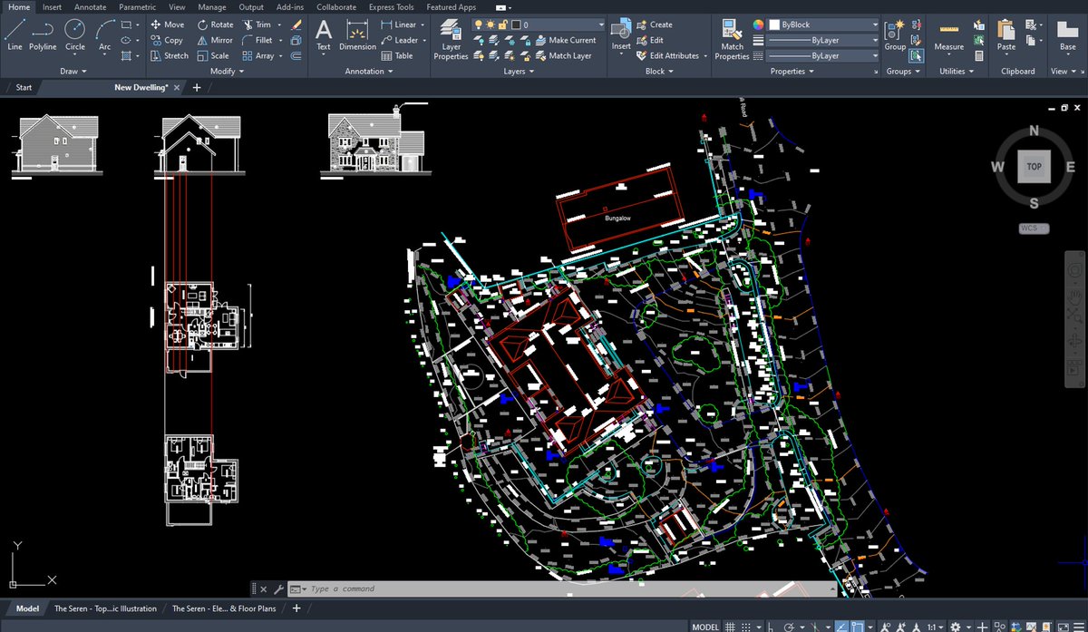Activate the Copy command

[x=167, y=40]
